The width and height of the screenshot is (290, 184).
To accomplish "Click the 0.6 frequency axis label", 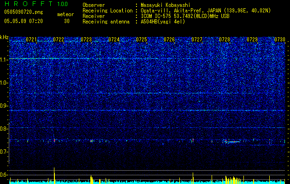I will tap(4, 175).
